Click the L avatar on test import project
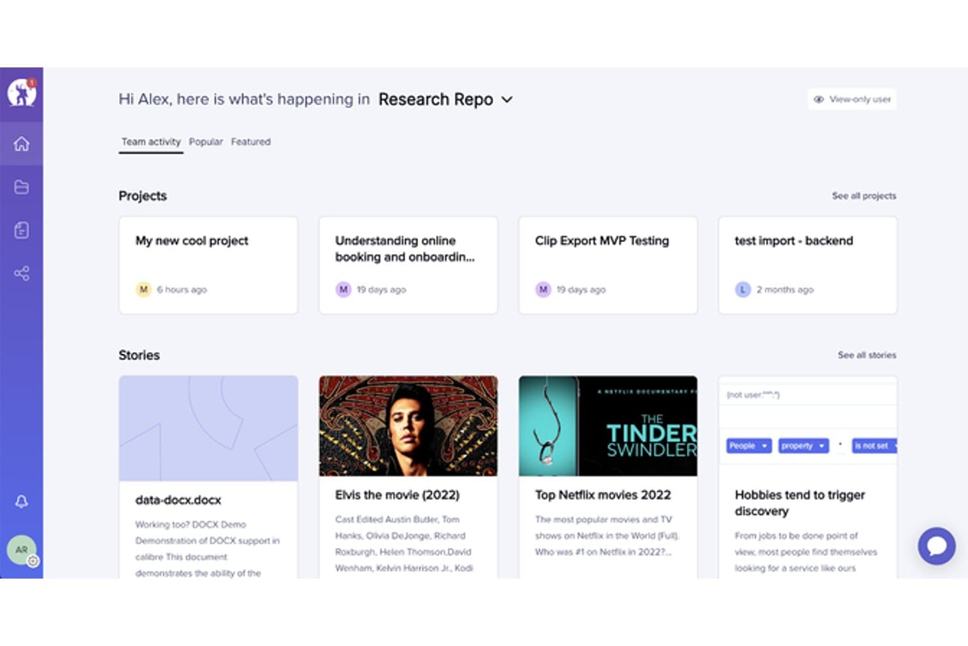The image size is (968, 646). click(x=742, y=289)
